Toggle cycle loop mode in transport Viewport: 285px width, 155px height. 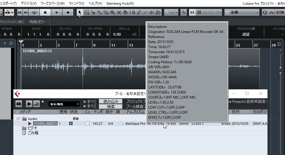[x=34, y=12]
